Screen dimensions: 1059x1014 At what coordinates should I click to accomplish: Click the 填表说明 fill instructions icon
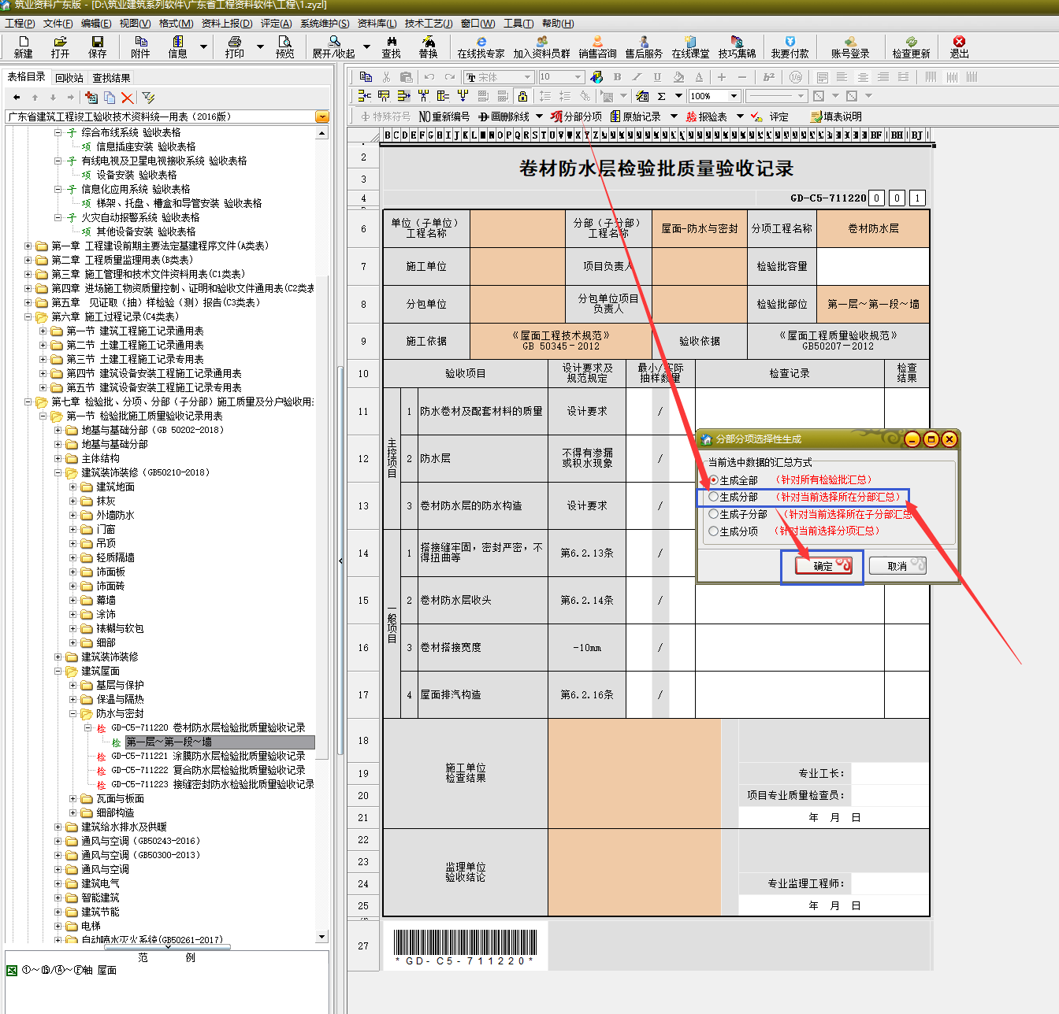(836, 117)
